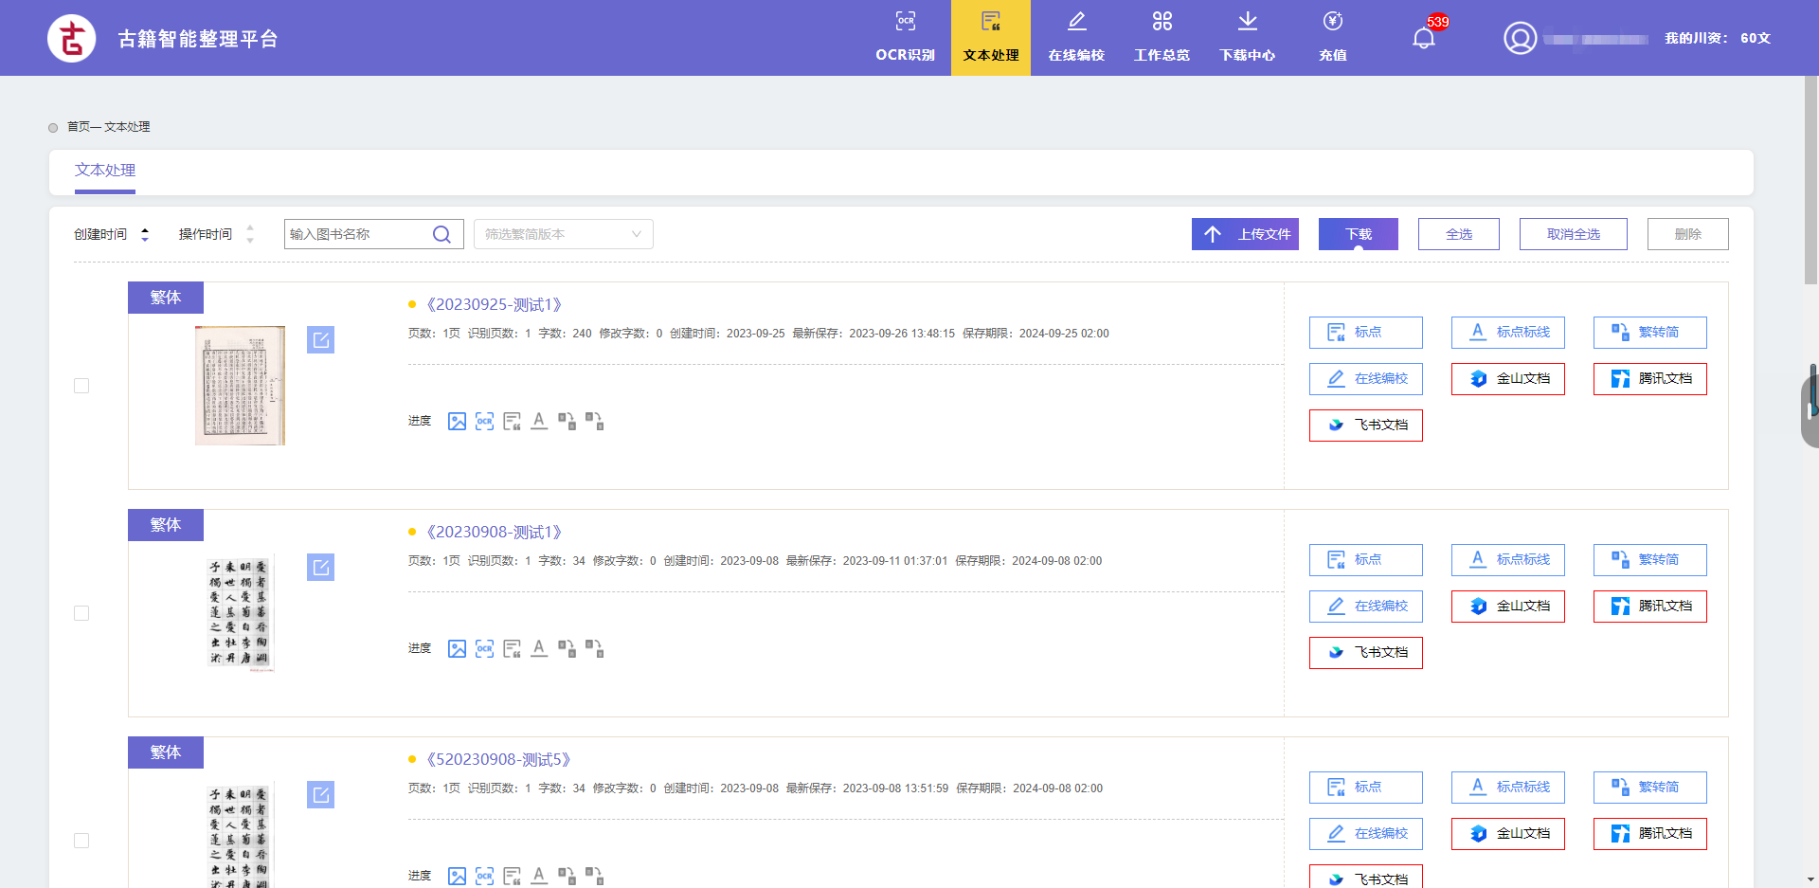This screenshot has width=1819, height=888.
Task: Click 在线编校 button for 20230925-测试1
Action: click(1365, 379)
